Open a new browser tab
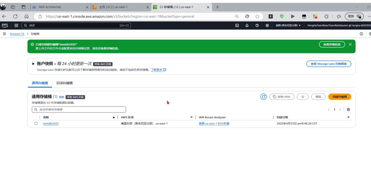The image size is (371, 172). [x=217, y=7]
